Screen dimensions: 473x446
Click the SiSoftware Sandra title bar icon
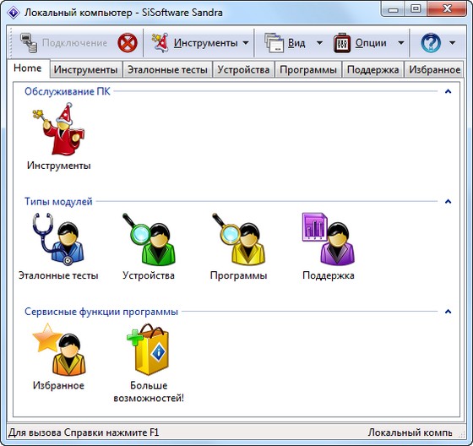click(x=14, y=13)
